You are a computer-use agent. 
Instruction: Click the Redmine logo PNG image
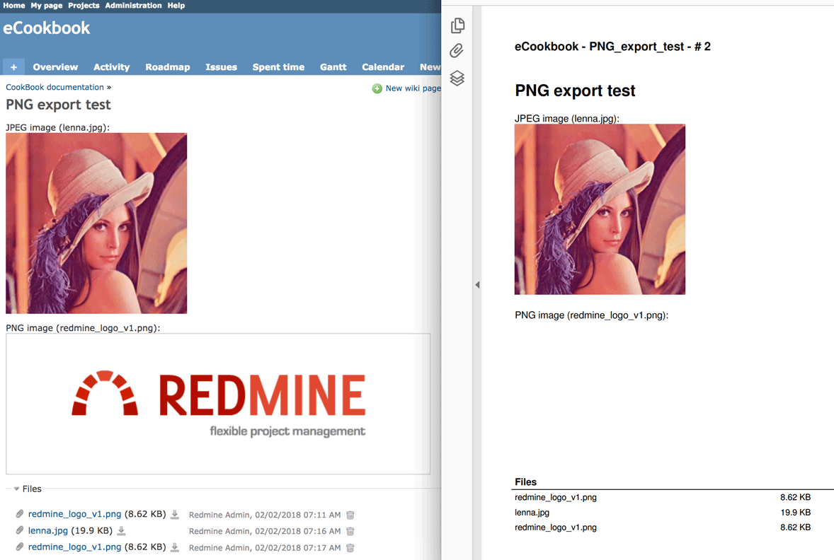click(x=218, y=404)
